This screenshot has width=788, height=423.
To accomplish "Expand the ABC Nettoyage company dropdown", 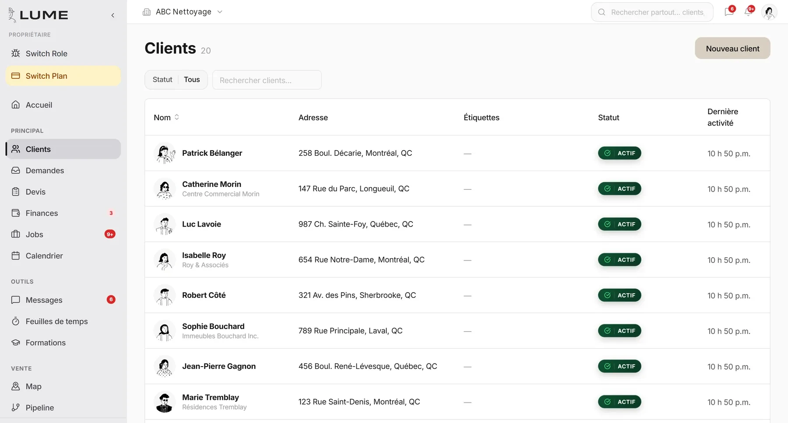I will coord(183,12).
